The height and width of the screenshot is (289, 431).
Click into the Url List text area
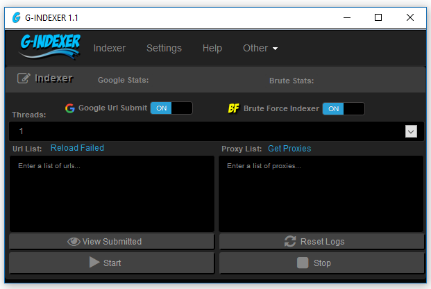(x=112, y=194)
